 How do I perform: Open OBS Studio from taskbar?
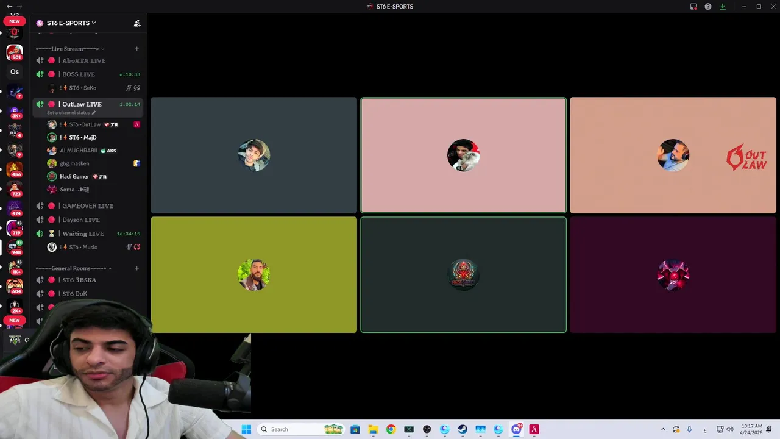427,429
